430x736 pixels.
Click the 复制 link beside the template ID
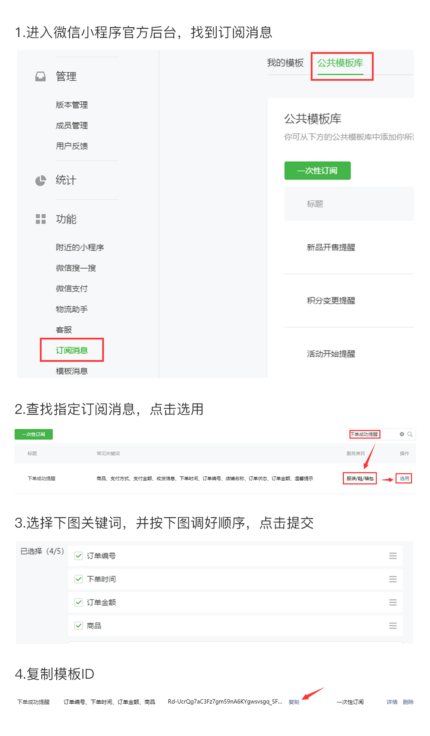pos(294,702)
